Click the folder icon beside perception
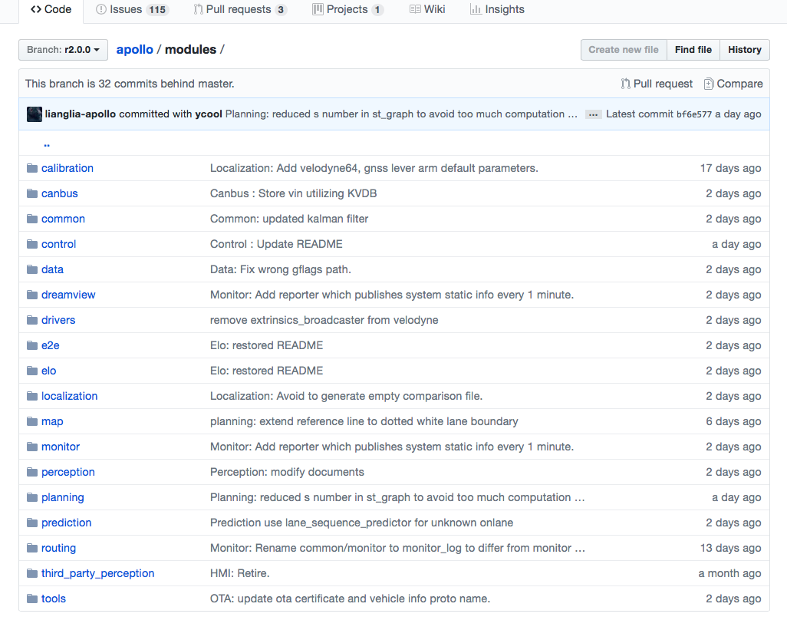 coord(32,472)
